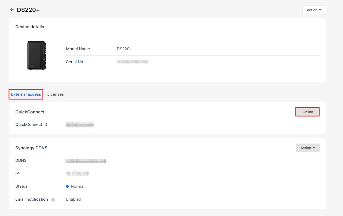Click the QuickConnect section heading
The width and height of the screenshot is (343, 216).
point(30,112)
